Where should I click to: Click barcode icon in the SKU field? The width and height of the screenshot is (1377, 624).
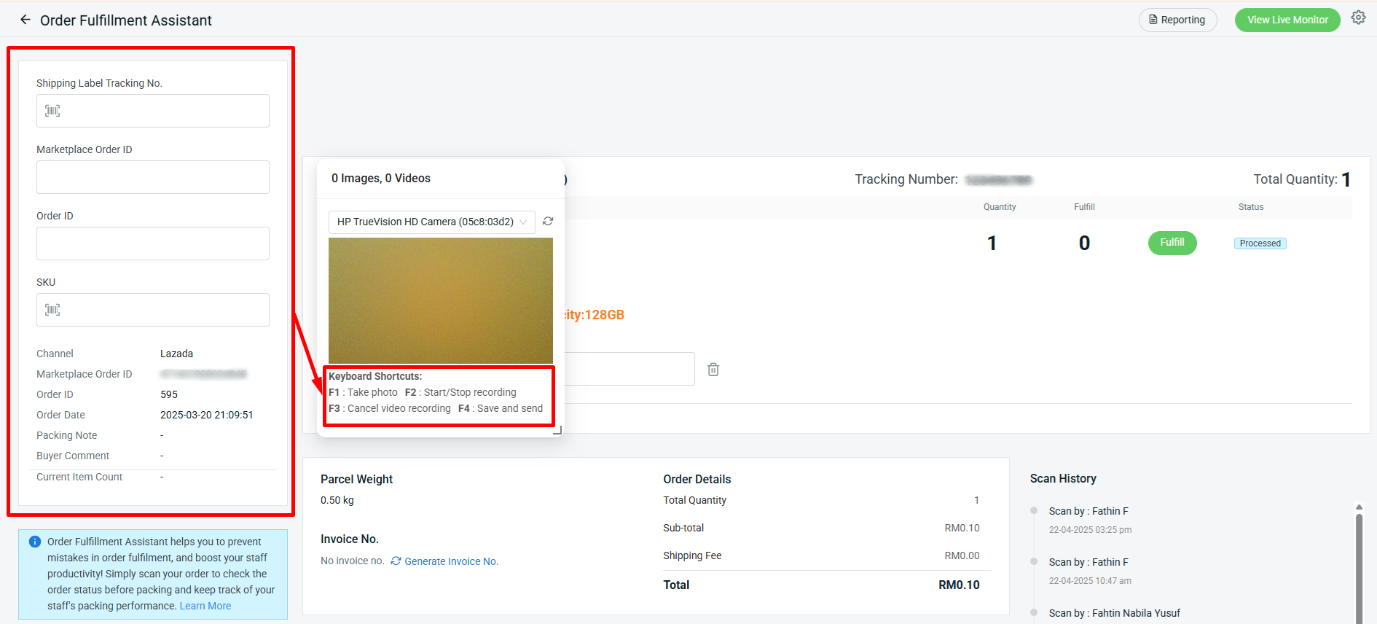click(52, 310)
